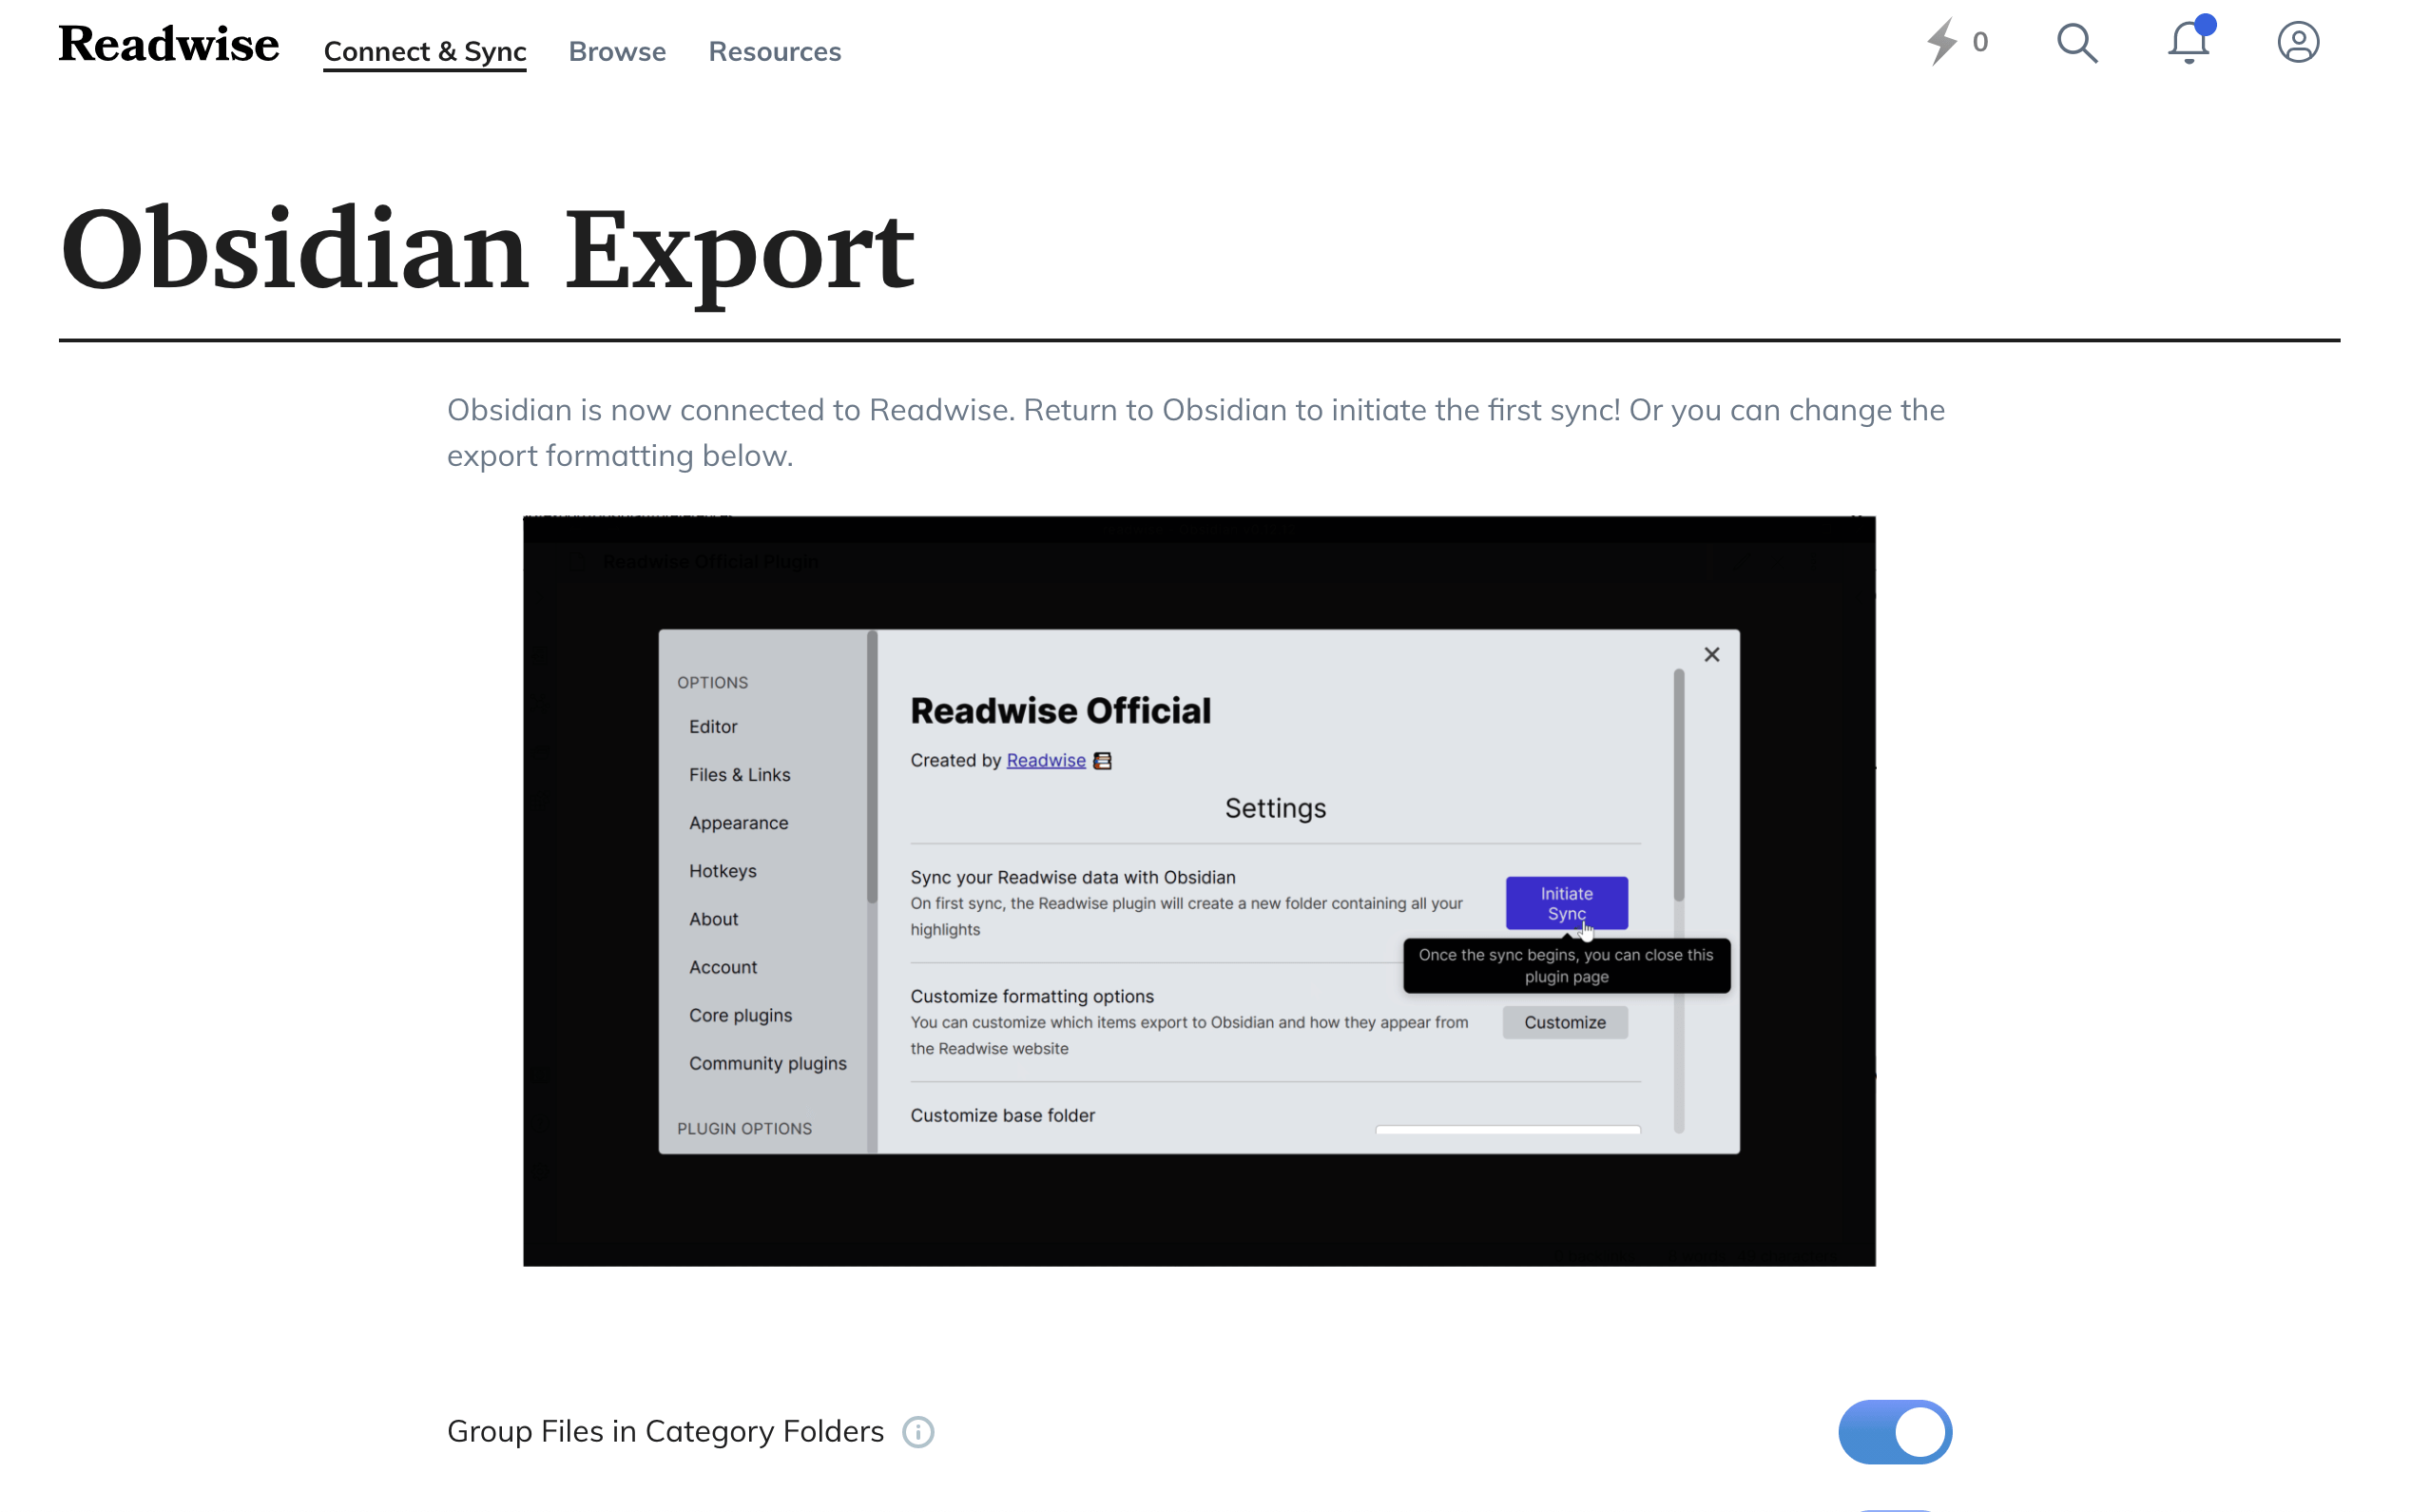Go home via the Readwise logo
The image size is (2411, 1512).
[x=169, y=45]
